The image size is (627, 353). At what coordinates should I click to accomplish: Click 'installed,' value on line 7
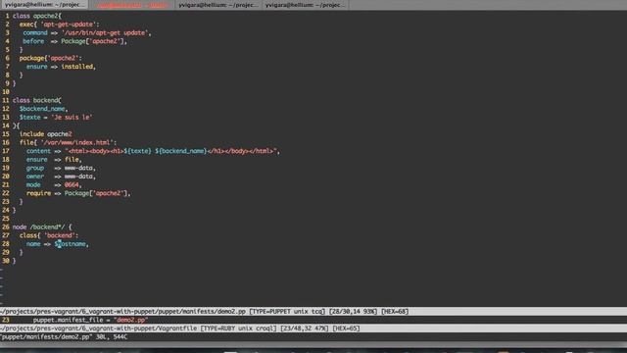pos(78,67)
